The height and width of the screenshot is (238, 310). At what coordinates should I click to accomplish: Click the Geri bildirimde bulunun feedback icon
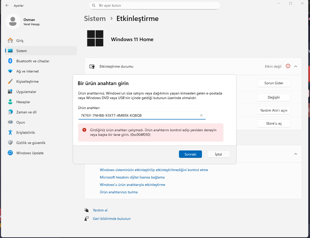(x=87, y=219)
